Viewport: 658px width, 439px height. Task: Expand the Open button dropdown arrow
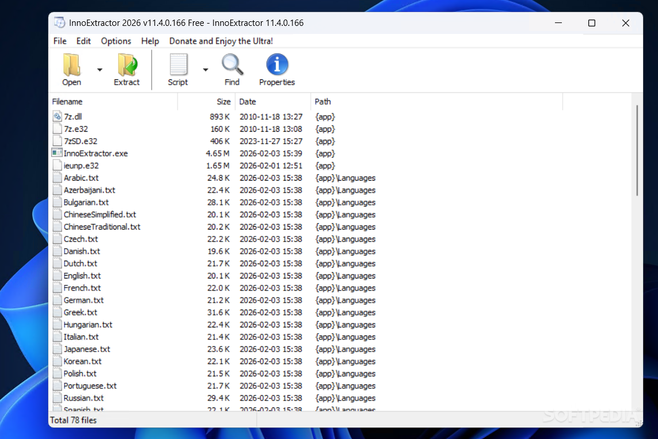pos(100,70)
